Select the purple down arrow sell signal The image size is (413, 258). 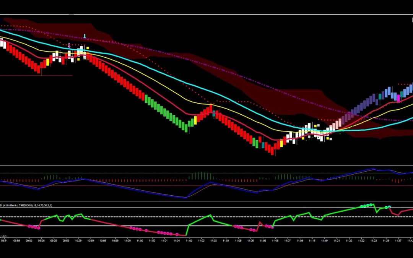point(69,46)
